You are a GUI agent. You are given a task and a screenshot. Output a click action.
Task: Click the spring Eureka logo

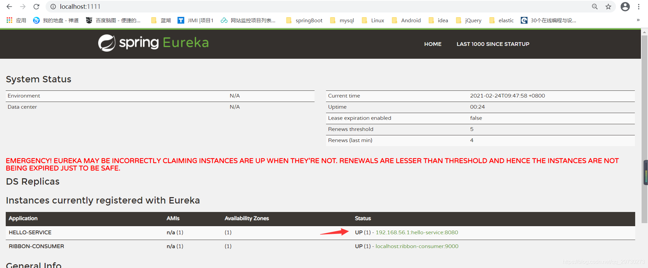coord(153,43)
